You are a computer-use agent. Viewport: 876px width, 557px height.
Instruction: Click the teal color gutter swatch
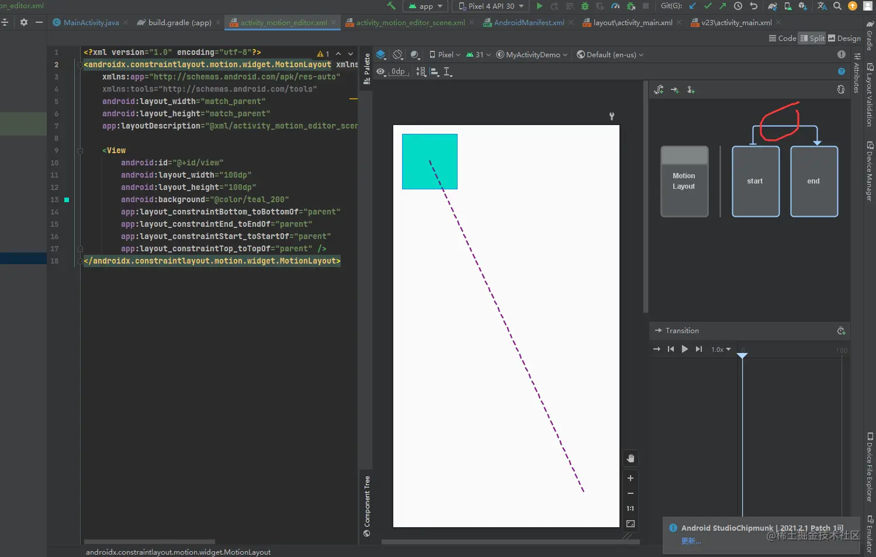(x=67, y=200)
